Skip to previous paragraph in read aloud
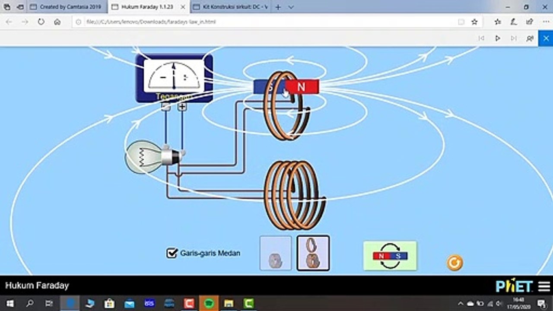553x311 pixels. point(481,38)
